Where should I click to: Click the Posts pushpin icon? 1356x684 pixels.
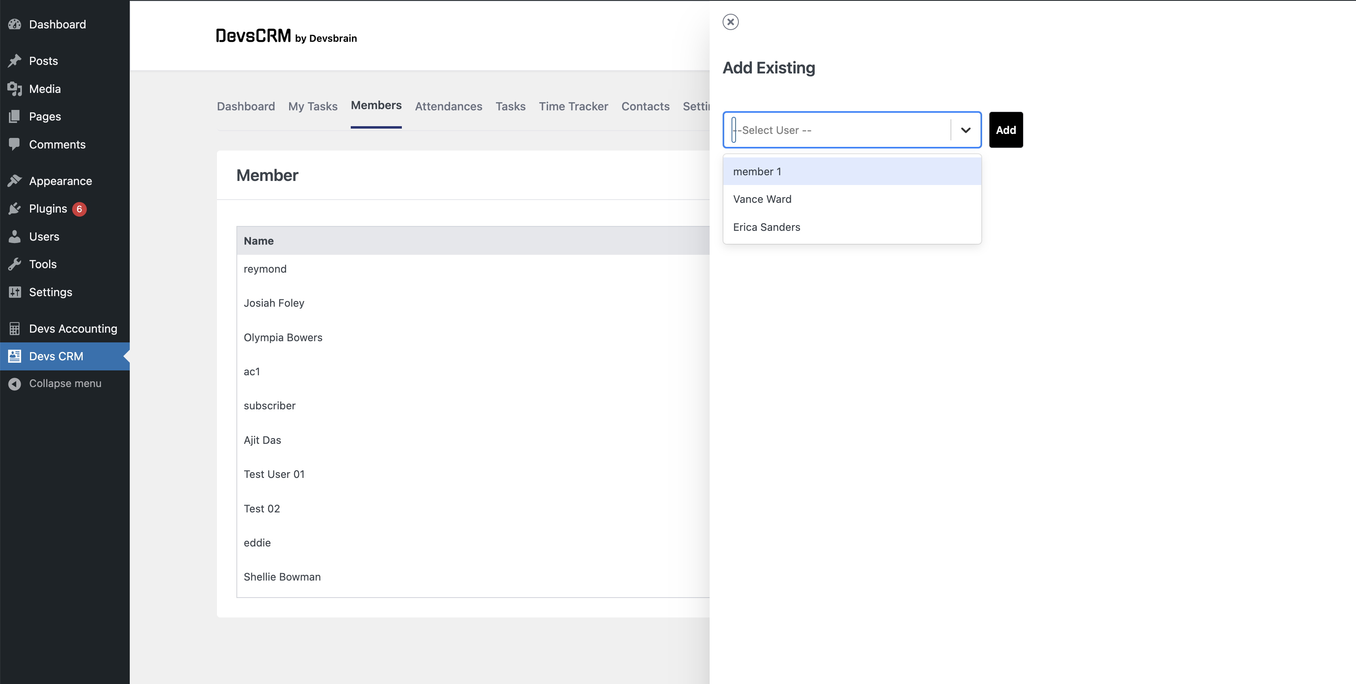15,61
